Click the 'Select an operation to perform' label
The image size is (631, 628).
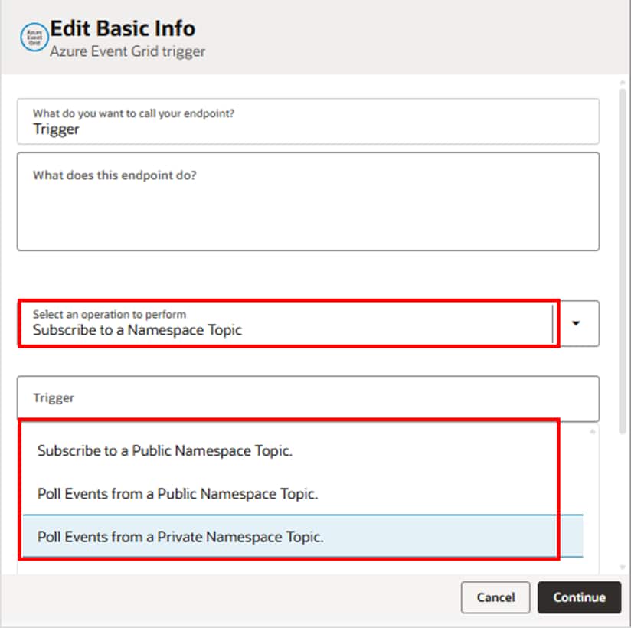pos(110,314)
